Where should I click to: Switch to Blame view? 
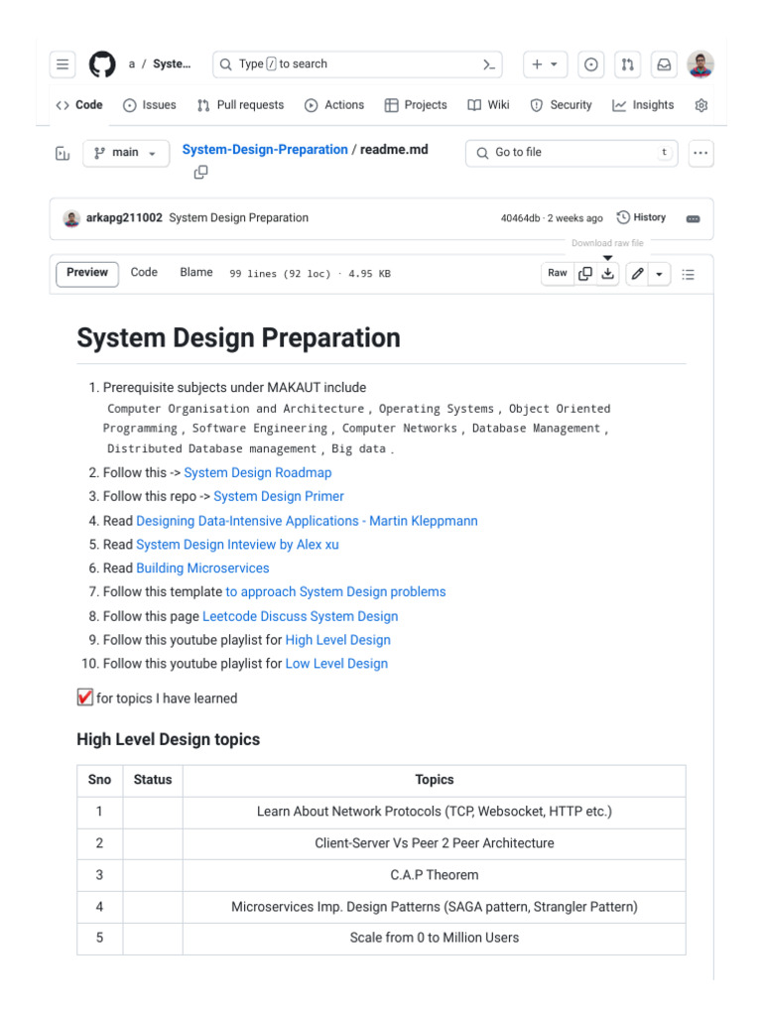click(x=196, y=273)
